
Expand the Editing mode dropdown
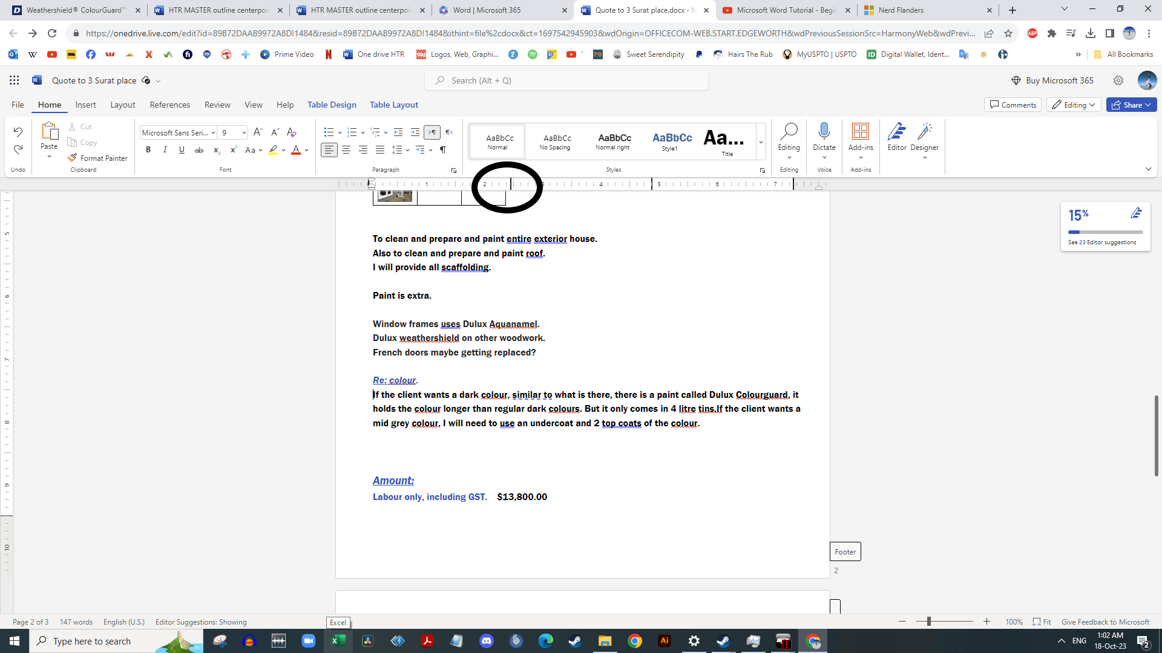tap(1075, 105)
